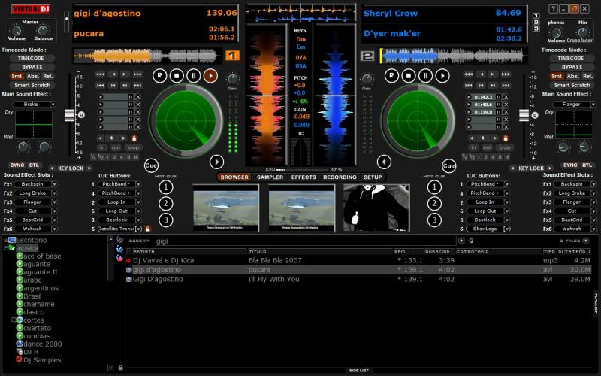Open right DJC ShowLogo dropdown

pos(488,229)
